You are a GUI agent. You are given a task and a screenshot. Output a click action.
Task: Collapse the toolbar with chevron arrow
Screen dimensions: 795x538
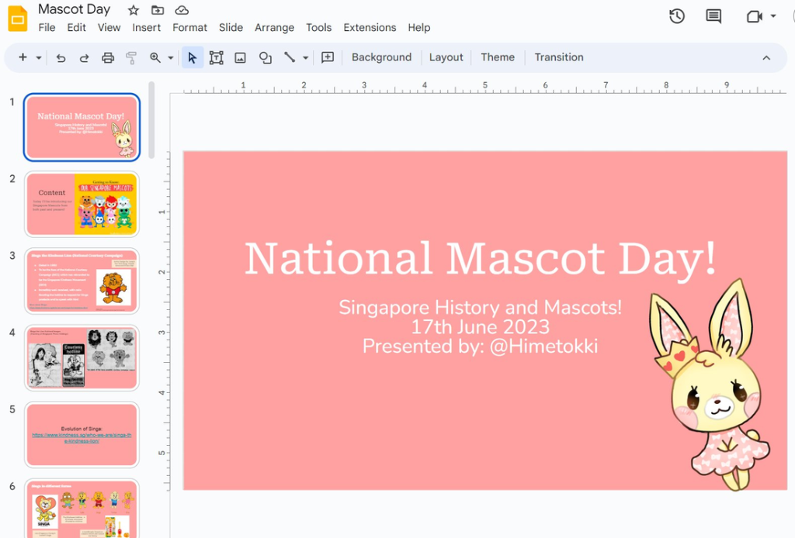click(766, 57)
